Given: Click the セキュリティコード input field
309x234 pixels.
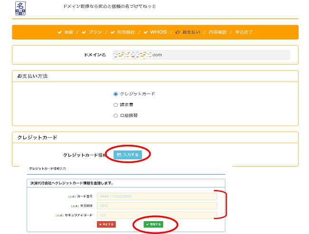Looking at the screenshot, I should point(156,215).
